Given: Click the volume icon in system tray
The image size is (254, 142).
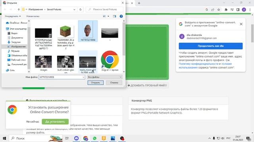Looking at the screenshot, I should [x=223, y=138].
